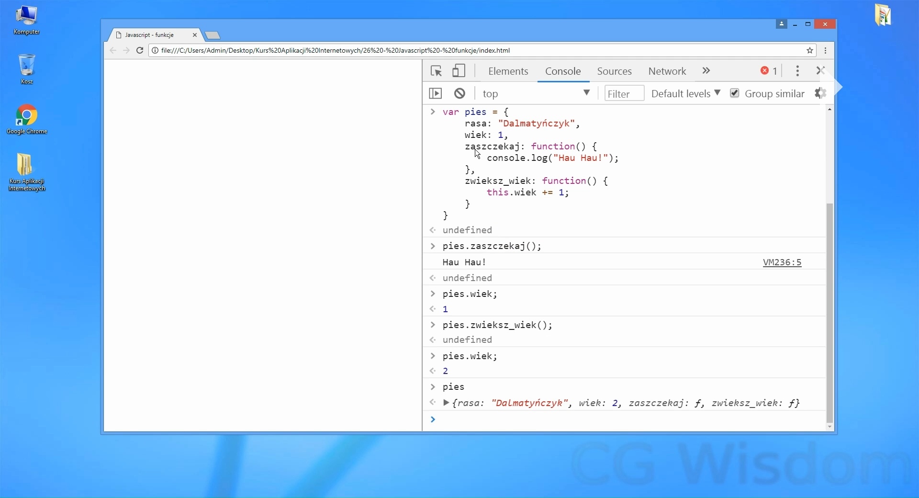Enable Group similar checkbox
This screenshot has height=498, width=919.
click(x=735, y=93)
